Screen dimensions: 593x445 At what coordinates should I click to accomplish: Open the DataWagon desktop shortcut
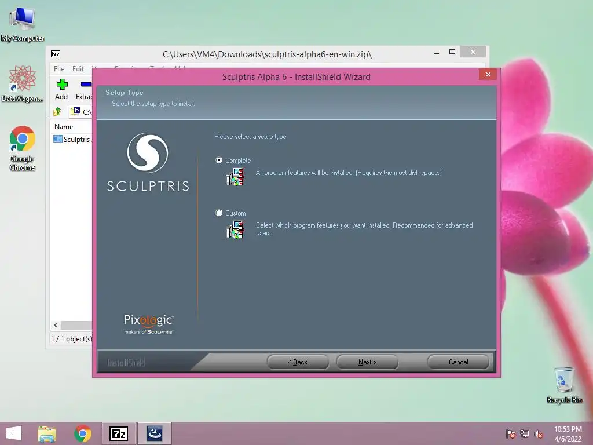point(23,83)
